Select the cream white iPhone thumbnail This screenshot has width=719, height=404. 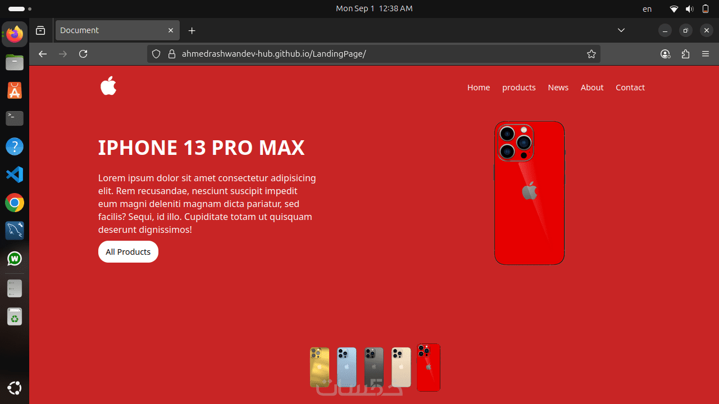[x=401, y=367]
